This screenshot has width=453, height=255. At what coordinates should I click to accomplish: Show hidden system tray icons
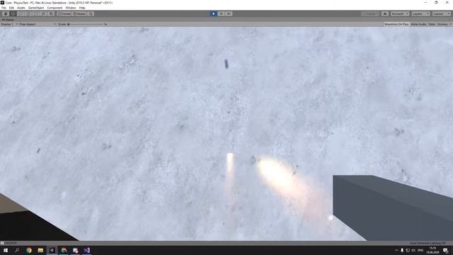[x=396, y=250]
